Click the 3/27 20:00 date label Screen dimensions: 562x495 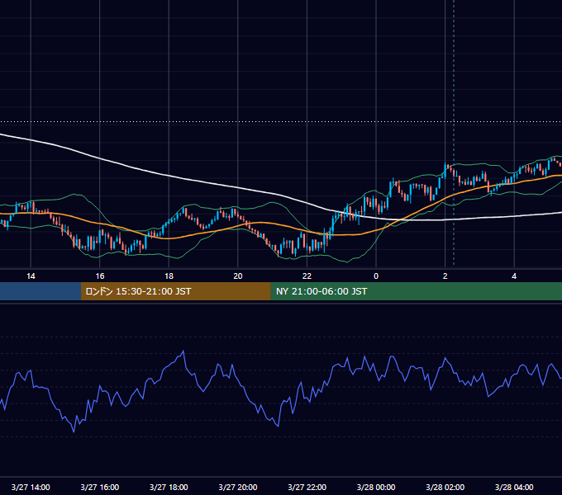point(238,487)
